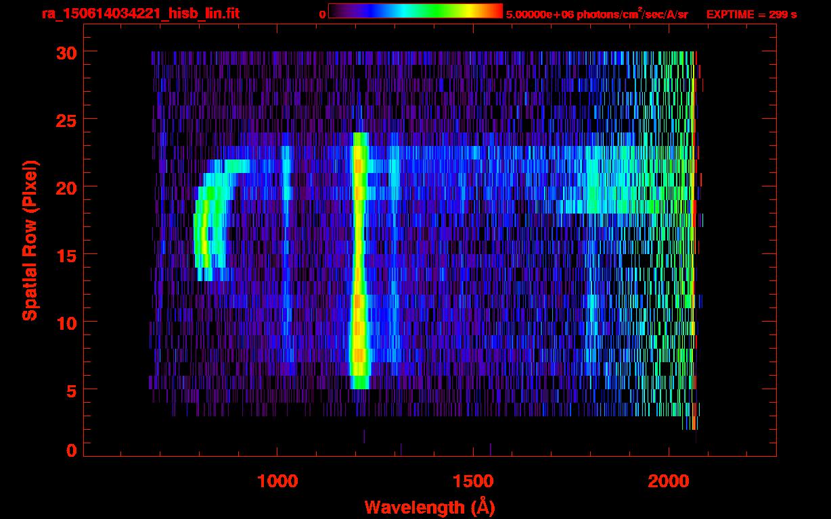This screenshot has width=831, height=519.
Task: Click the rainbow color scale bar
Action: click(415, 11)
